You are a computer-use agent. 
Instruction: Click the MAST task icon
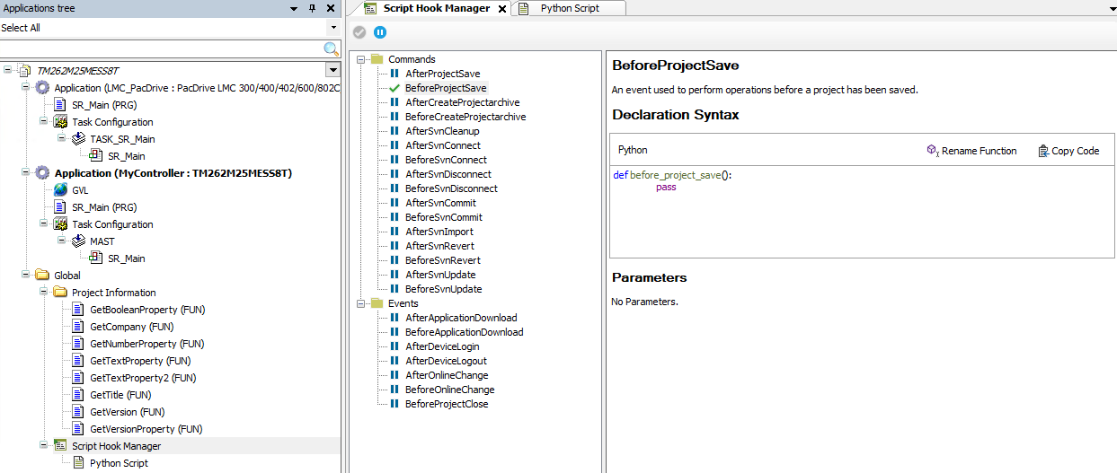tap(78, 241)
